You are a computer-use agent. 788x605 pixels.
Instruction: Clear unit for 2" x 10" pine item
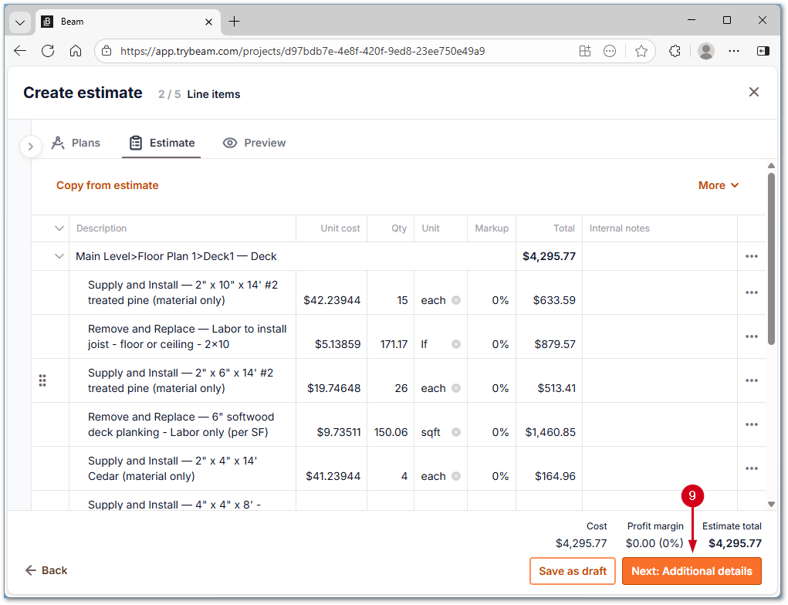[456, 300]
